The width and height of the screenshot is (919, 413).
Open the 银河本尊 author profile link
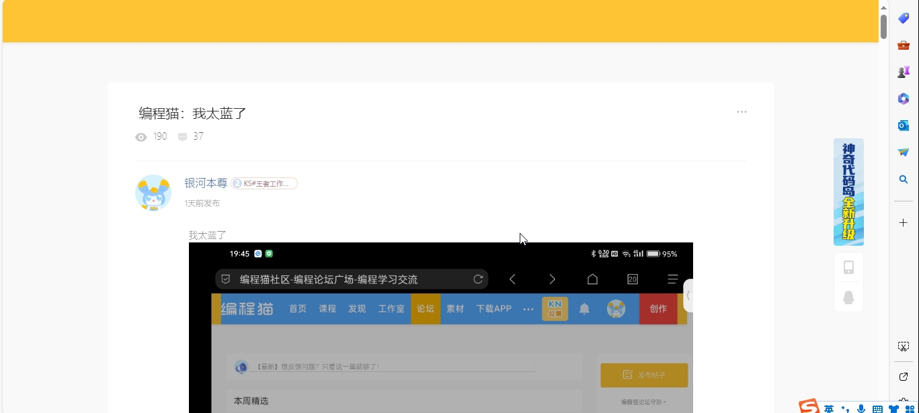(206, 183)
